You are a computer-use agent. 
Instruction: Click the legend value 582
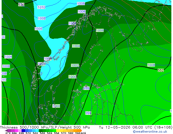coord(71,133)
